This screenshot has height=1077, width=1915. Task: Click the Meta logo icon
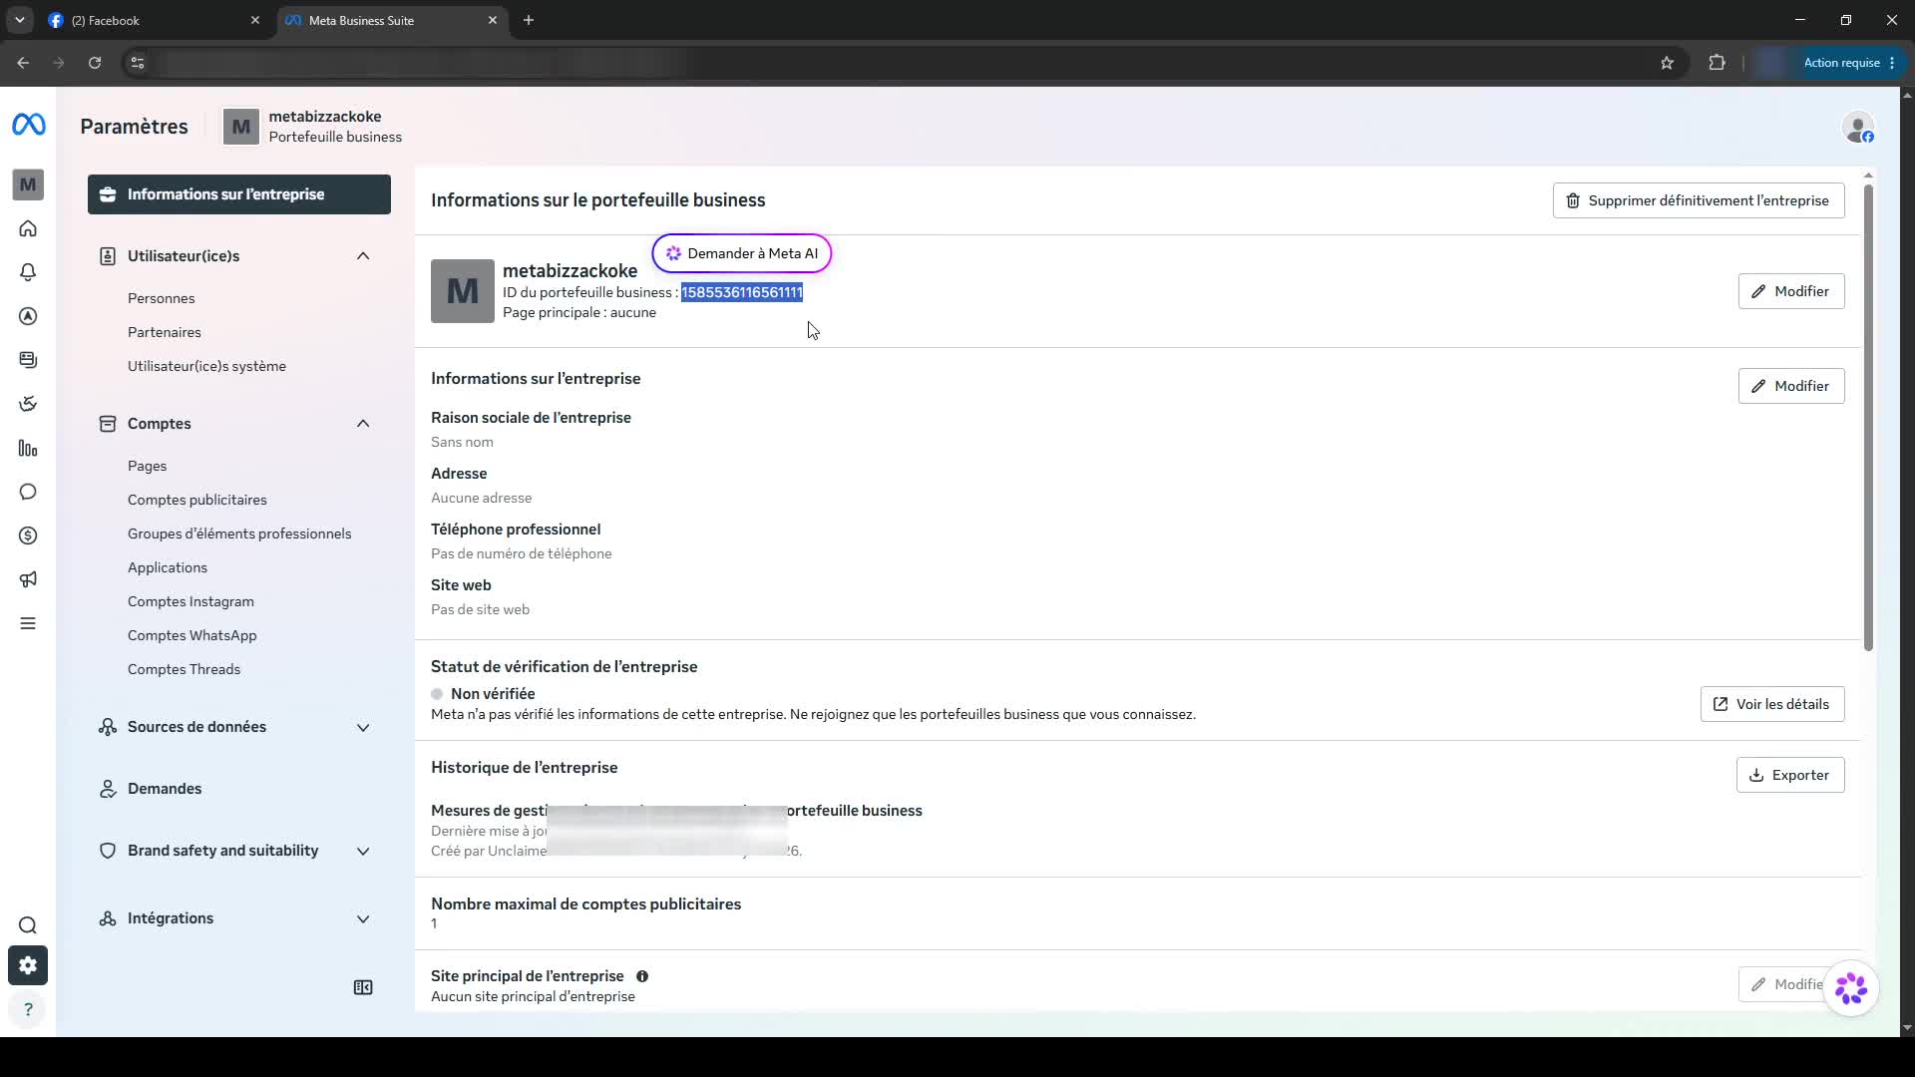pos(28,125)
